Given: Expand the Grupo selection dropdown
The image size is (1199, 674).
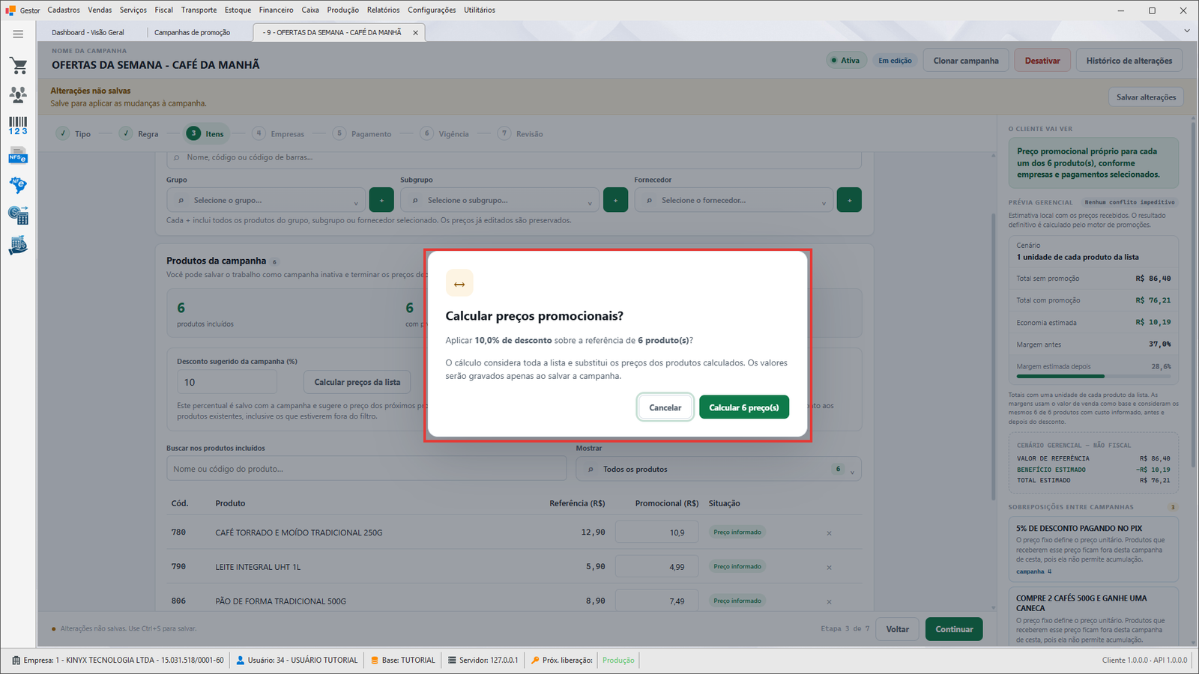Looking at the screenshot, I should [x=265, y=200].
